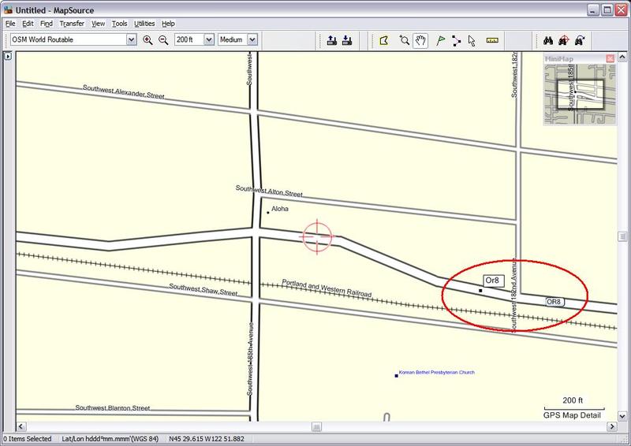Click the horizontal scrollbar thumb
Image resolution: width=631 pixels, height=446 pixels.
coord(317,426)
